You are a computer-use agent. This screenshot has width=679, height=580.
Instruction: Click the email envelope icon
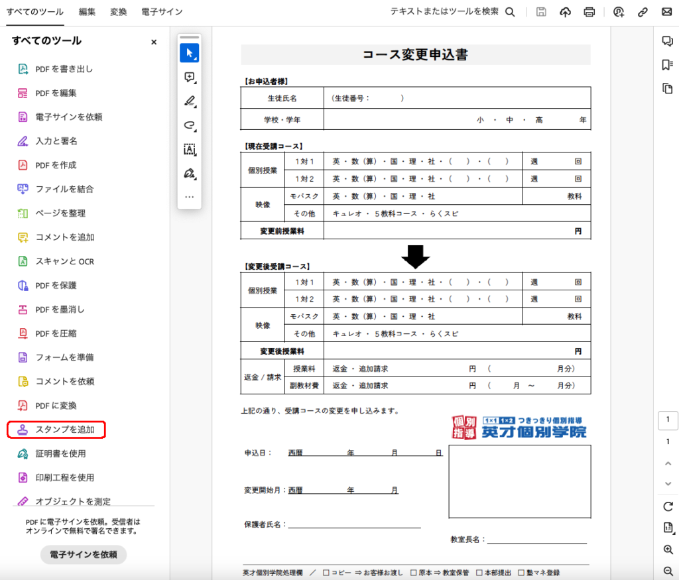click(x=666, y=12)
